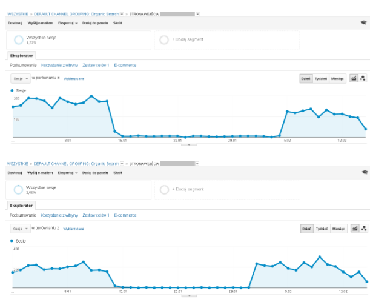This screenshot has width=373, height=299.
Task: Click Wyślij e-mailem in bottom toolbar
Action: pyautogui.click(x=40, y=173)
